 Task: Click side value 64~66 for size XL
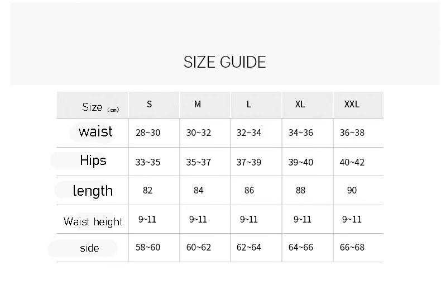coord(300,248)
